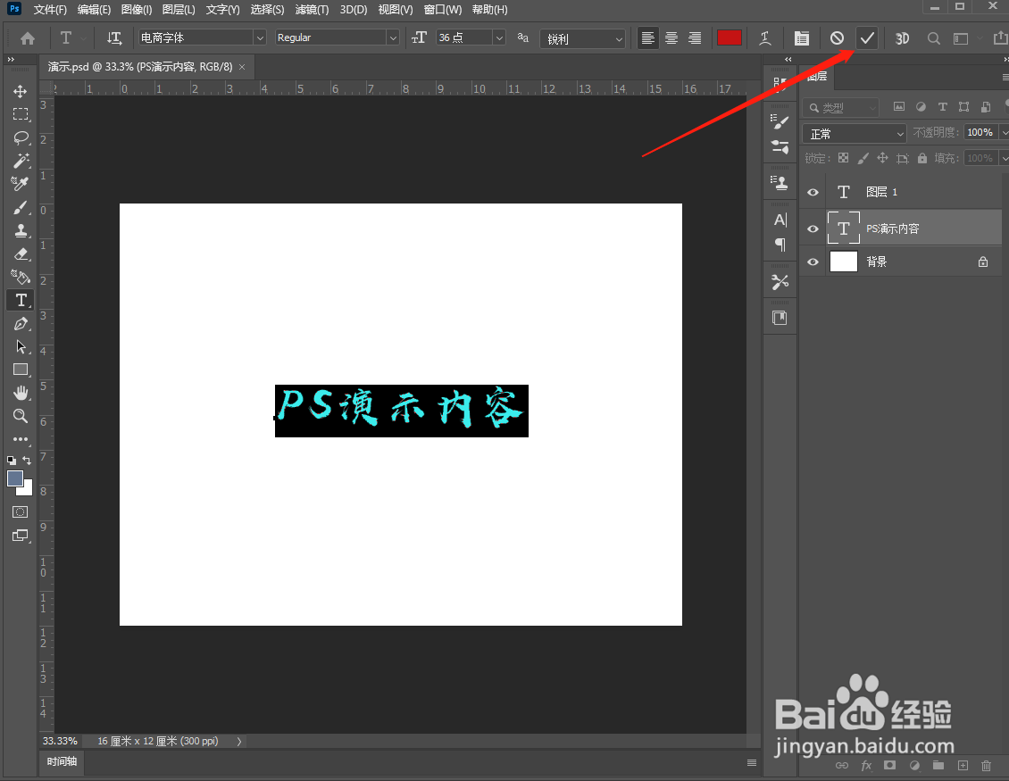Left align the text
Viewport: 1009px width, 781px height.
pos(648,38)
